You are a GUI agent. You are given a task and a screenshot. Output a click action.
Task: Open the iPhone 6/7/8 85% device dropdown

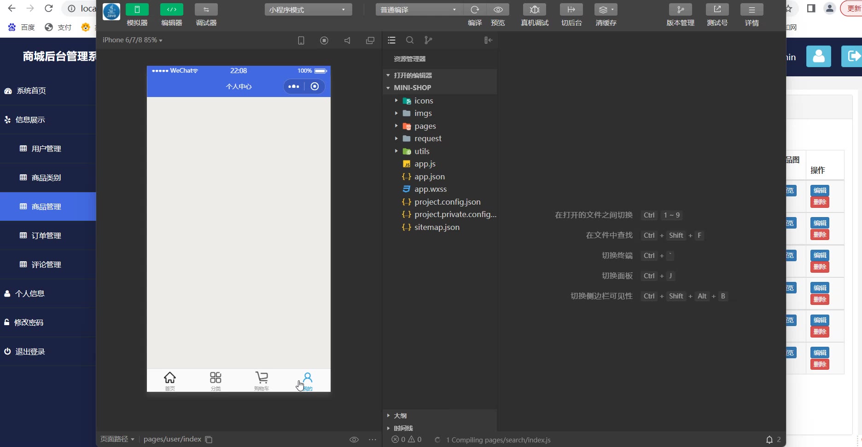pos(133,40)
